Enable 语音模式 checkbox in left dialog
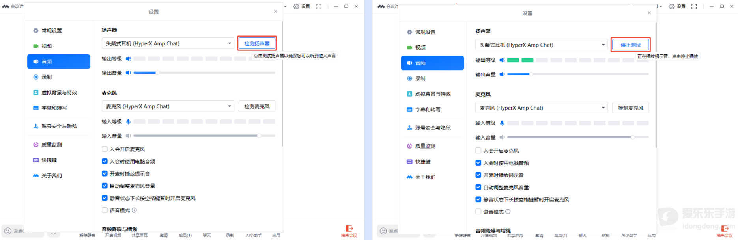Viewport: 738px width, 240px height. tap(105, 210)
